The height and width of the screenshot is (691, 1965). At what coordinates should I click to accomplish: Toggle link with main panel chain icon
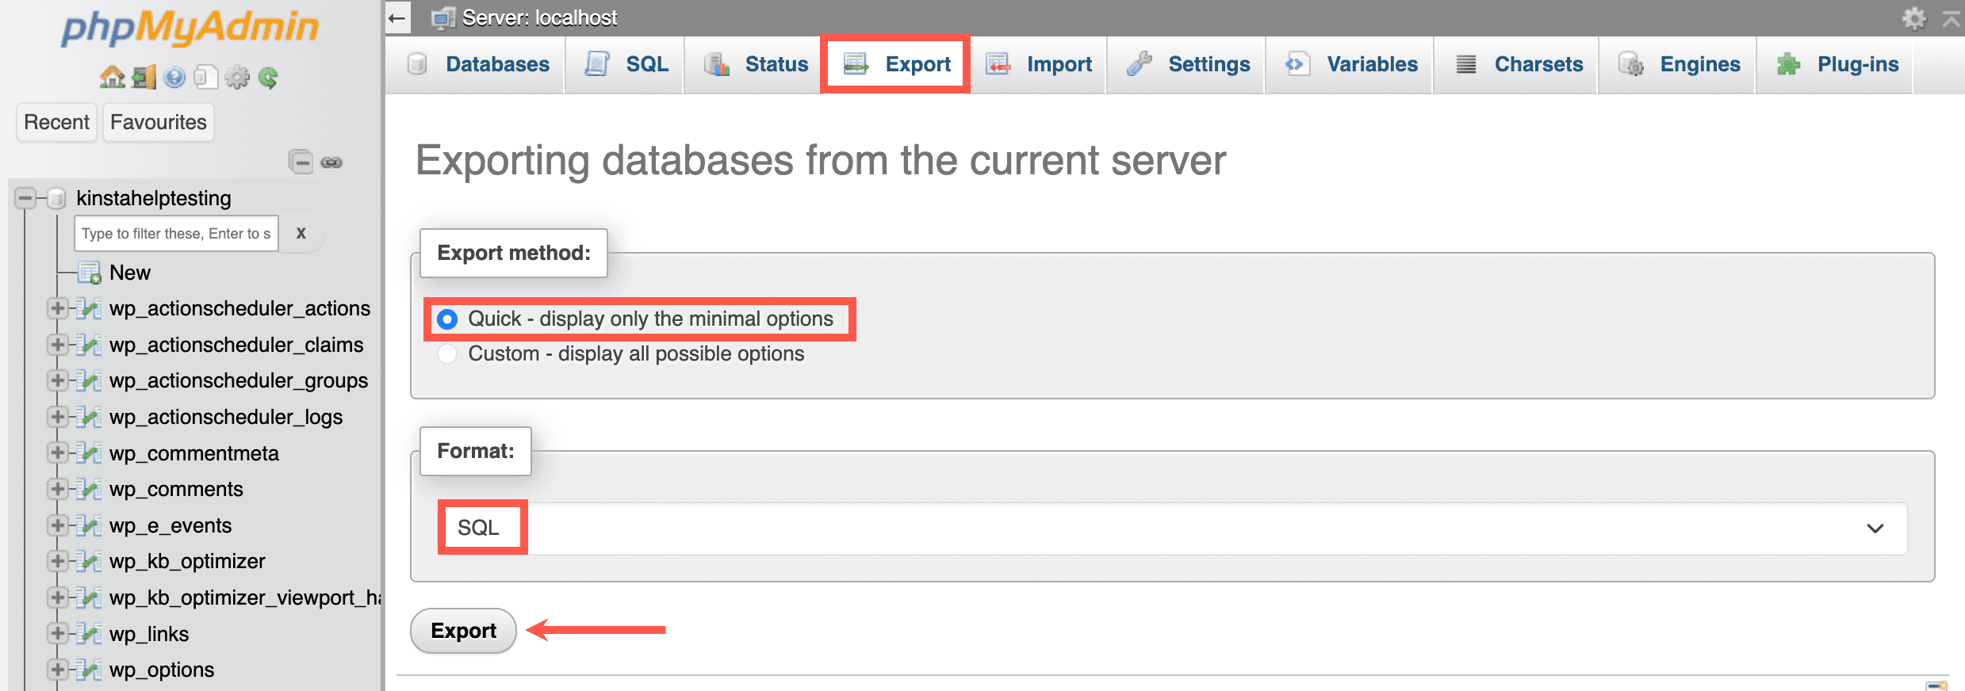coord(331,162)
